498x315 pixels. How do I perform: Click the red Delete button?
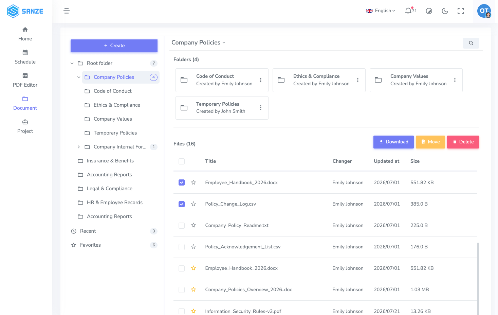pyautogui.click(x=463, y=142)
